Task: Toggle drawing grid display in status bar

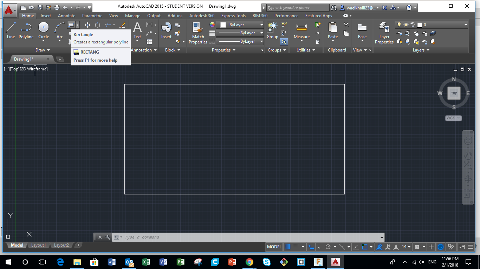Action: tap(287, 247)
